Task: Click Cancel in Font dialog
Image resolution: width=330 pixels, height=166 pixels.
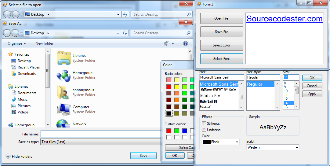Action: [312, 86]
